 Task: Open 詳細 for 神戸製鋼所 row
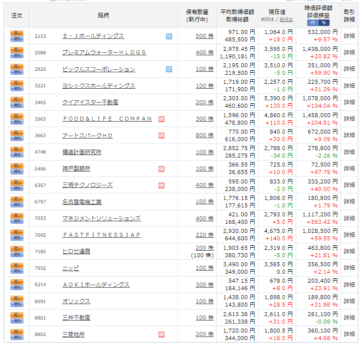pyautogui.click(x=349, y=169)
